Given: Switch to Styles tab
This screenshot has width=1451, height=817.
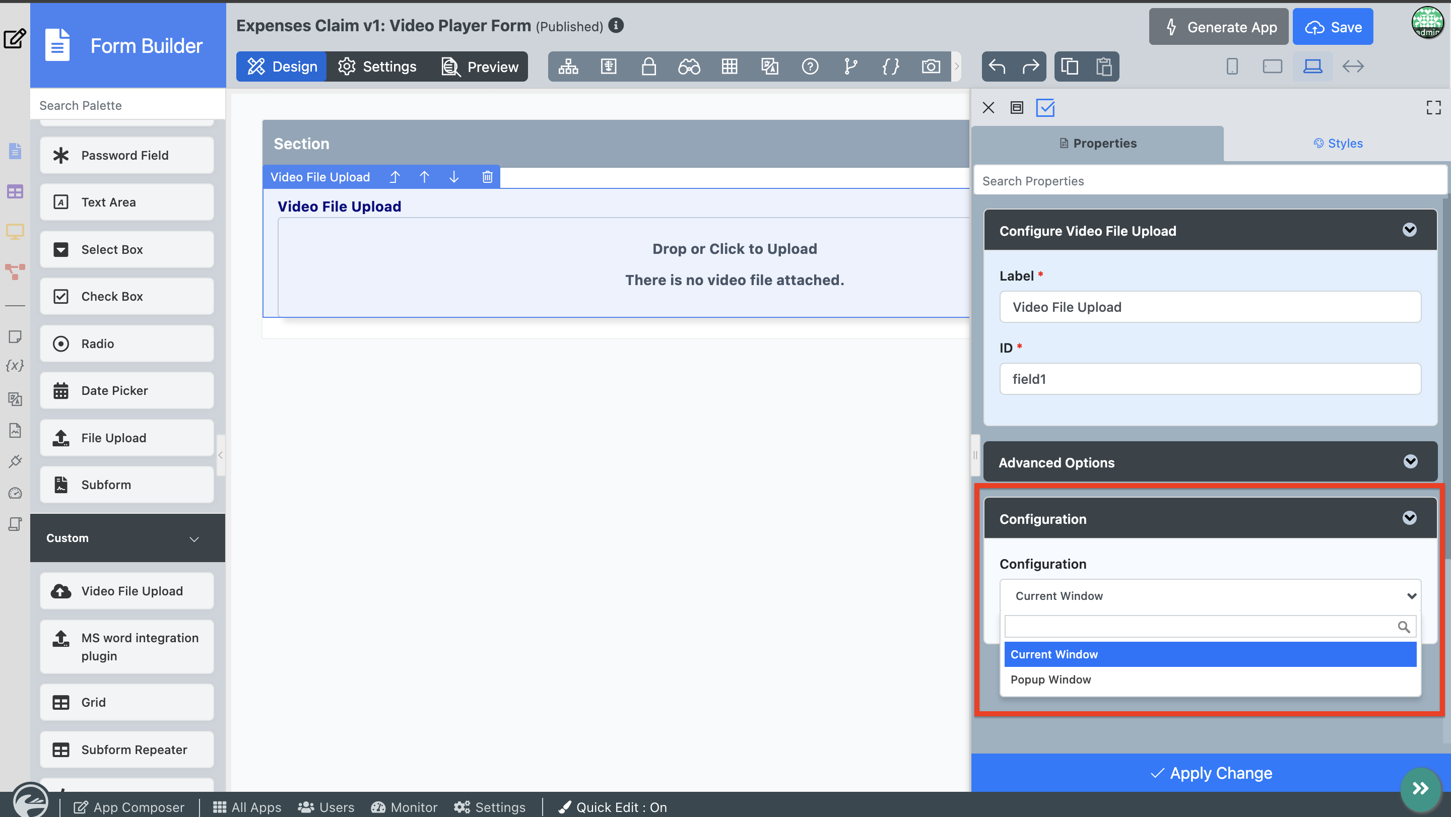Looking at the screenshot, I should 1338,143.
